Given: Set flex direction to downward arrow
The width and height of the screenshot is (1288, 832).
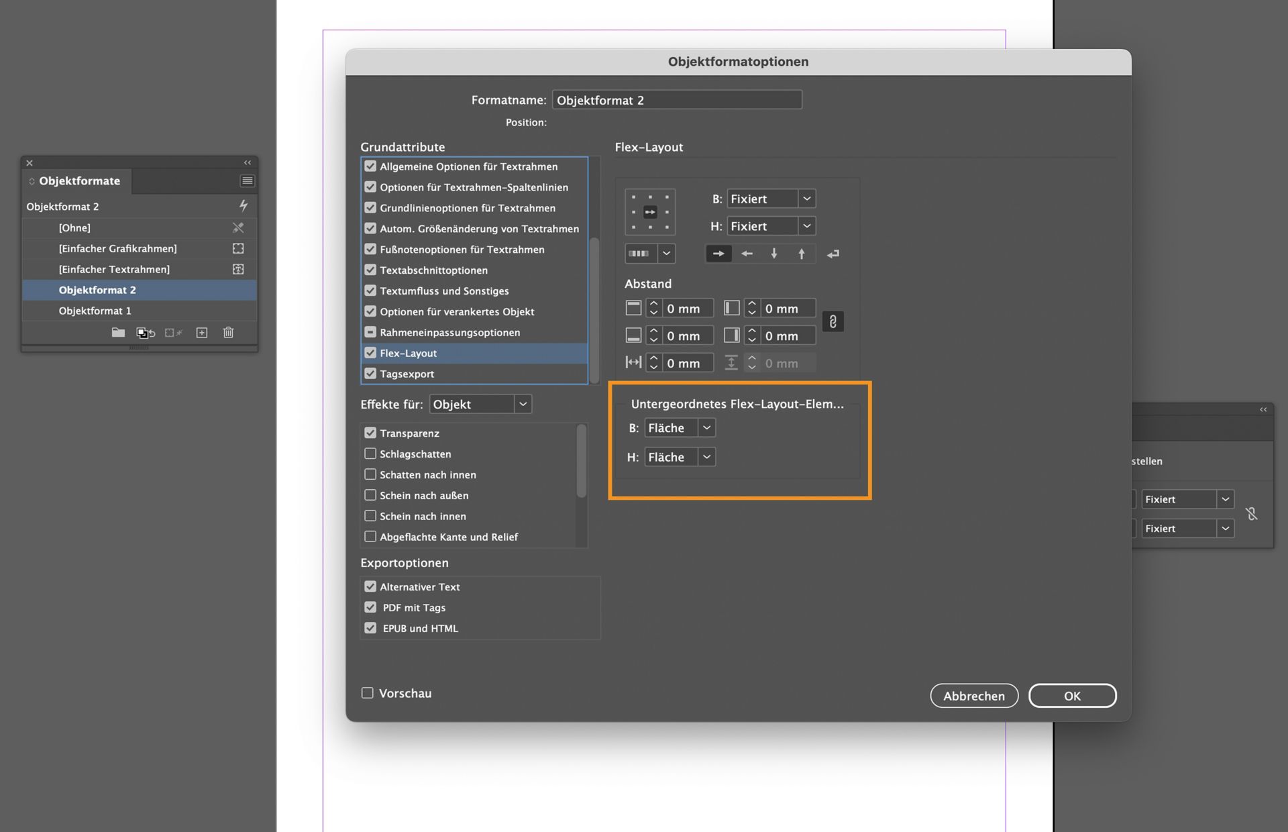Looking at the screenshot, I should pyautogui.click(x=774, y=254).
